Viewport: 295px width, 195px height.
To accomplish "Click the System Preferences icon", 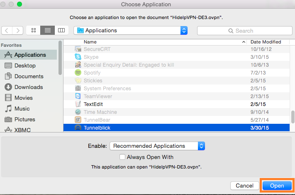I will coord(78,89).
